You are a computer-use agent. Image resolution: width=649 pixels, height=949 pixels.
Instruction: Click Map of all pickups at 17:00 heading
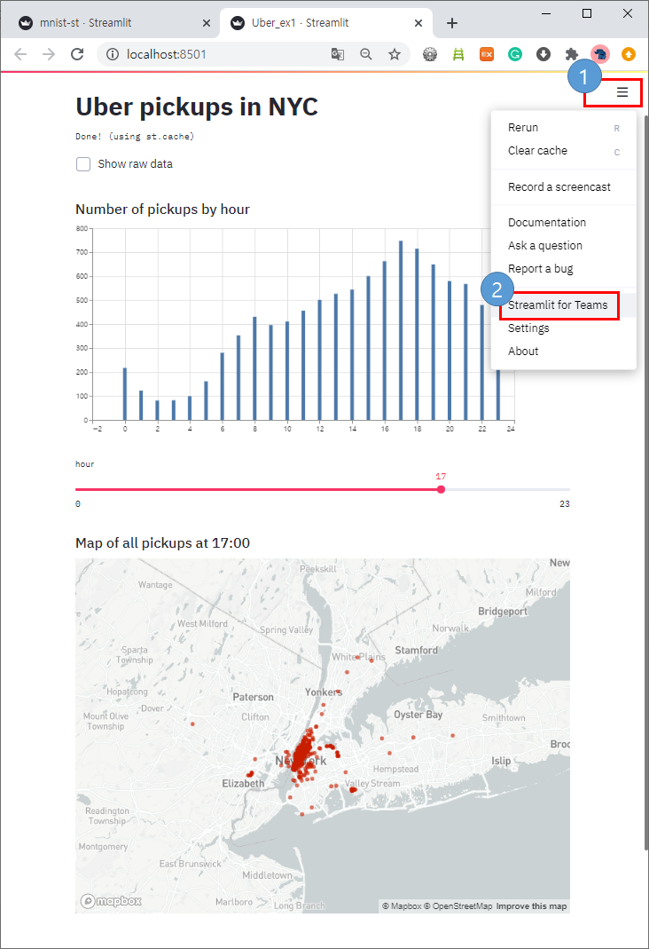162,543
